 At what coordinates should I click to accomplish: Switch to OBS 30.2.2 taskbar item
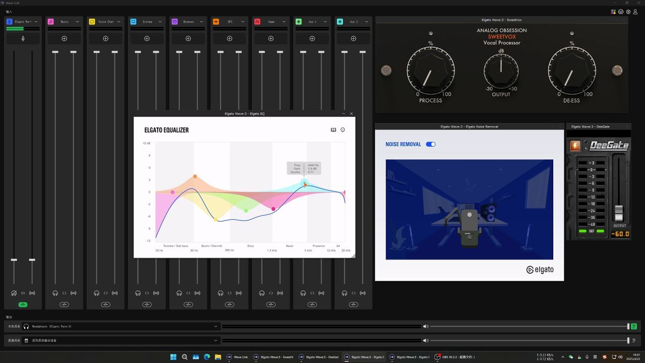pos(456,357)
